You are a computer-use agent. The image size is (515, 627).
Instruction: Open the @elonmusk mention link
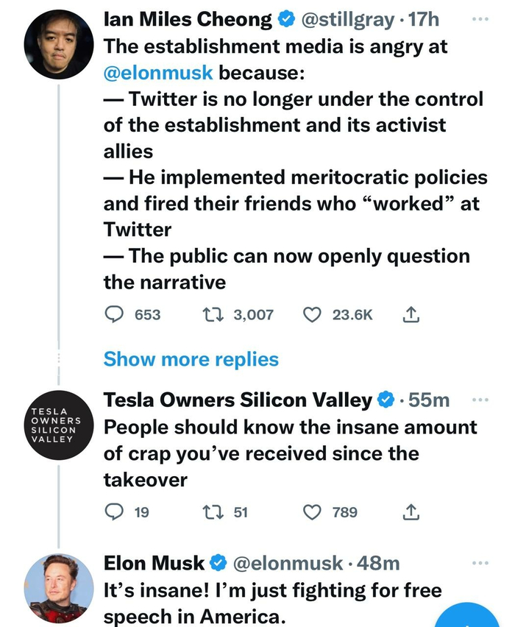(158, 73)
